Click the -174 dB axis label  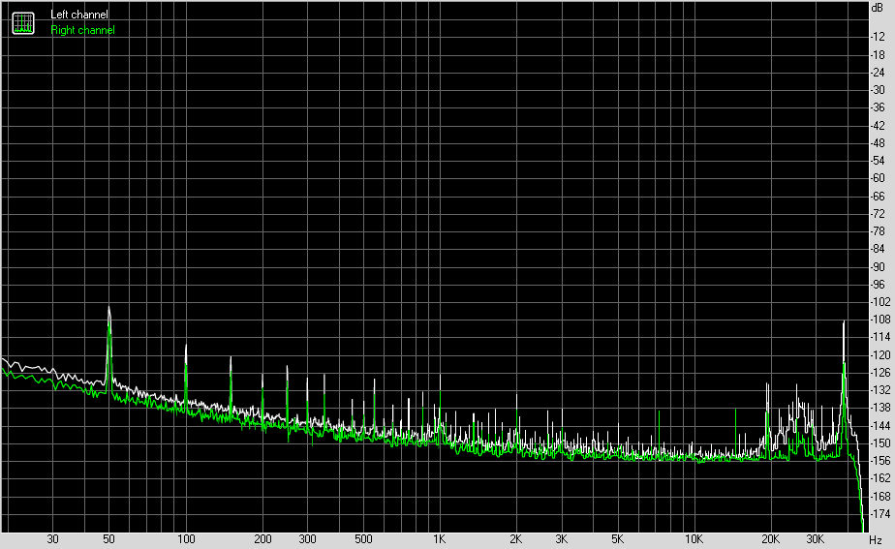880,514
